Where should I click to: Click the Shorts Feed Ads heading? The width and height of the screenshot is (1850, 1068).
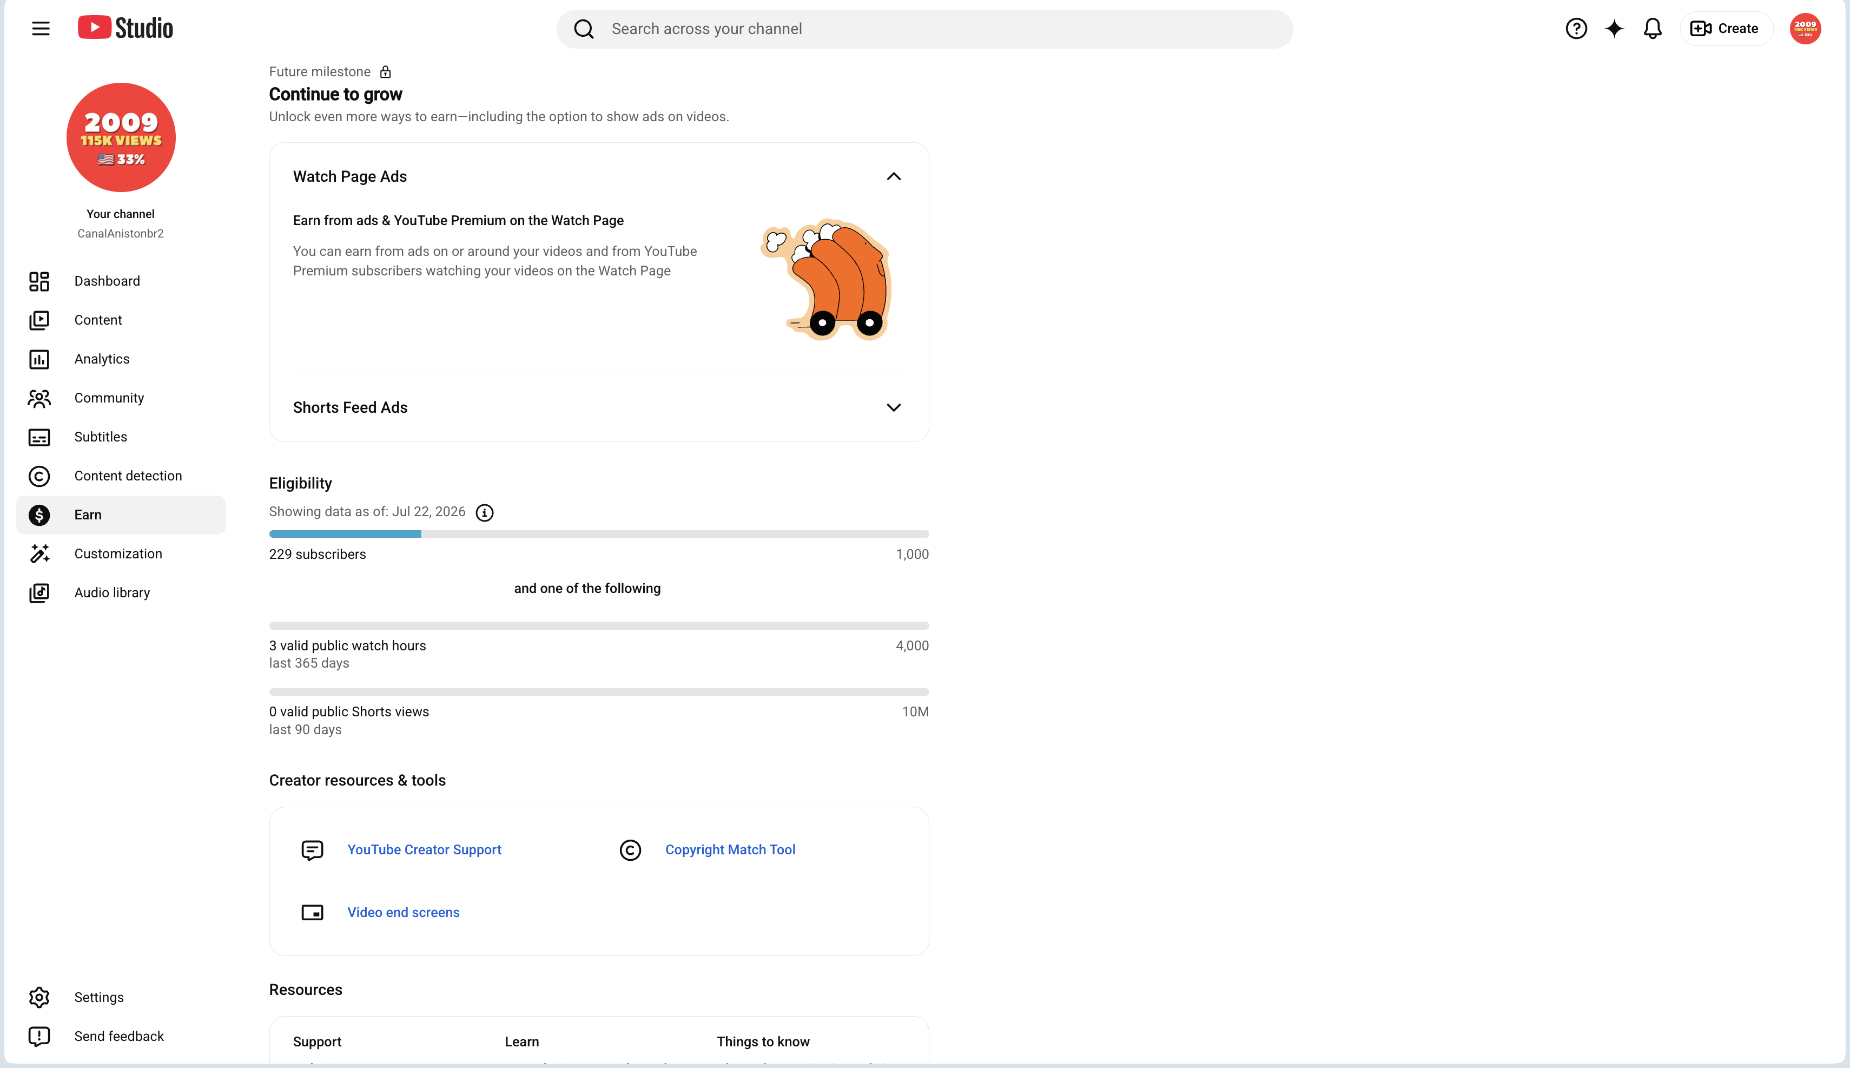(x=350, y=407)
